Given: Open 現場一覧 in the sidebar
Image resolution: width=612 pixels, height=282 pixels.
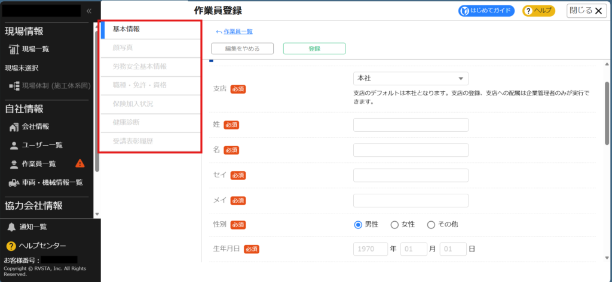Looking at the screenshot, I should click(35, 49).
